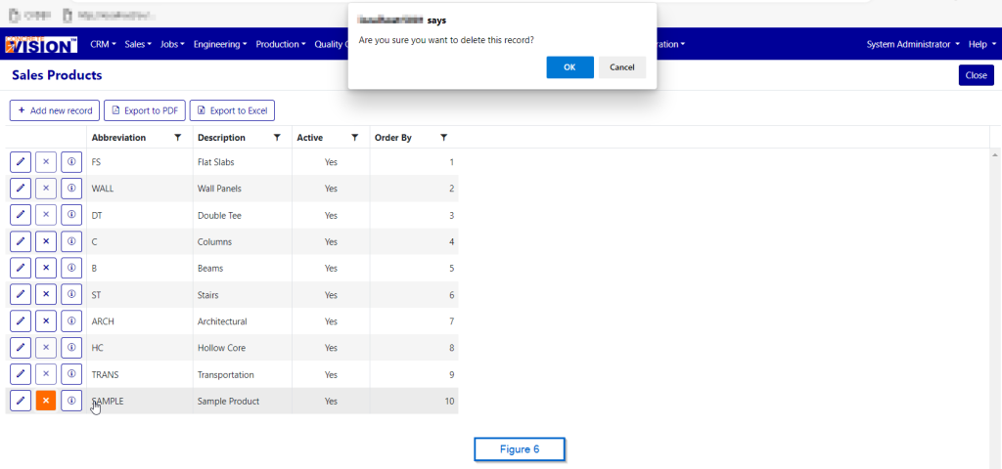This screenshot has height=469, width=1002.
Task: Delete the B Beams record
Action: [x=46, y=268]
